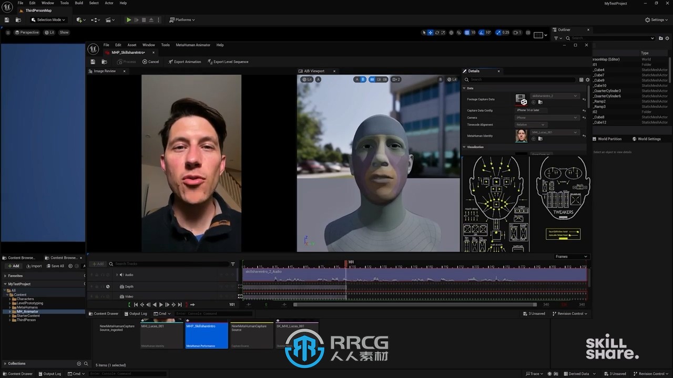Click the Cancel processing button
The image size is (673, 378).
pyautogui.click(x=150, y=62)
